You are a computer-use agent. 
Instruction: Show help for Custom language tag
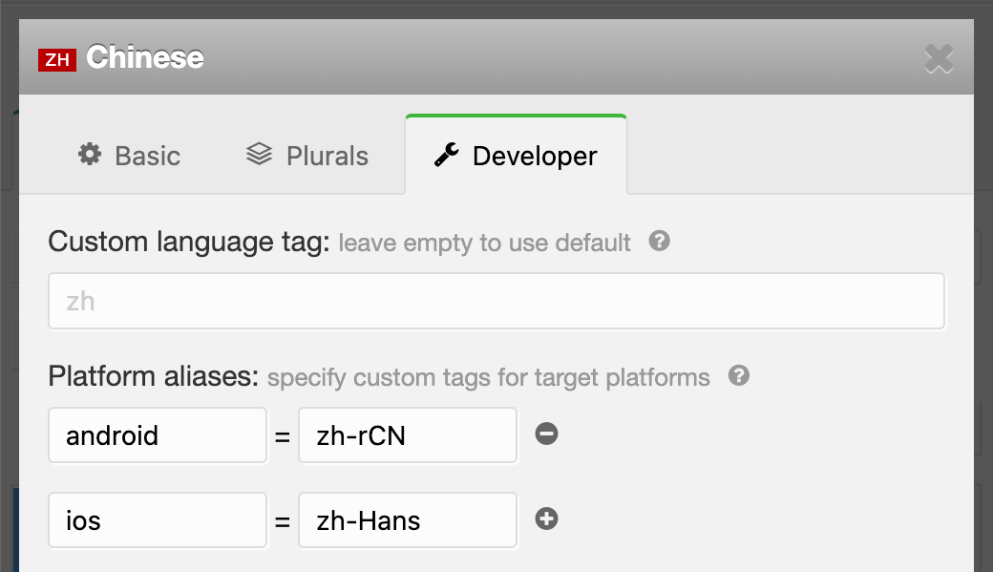click(x=659, y=241)
